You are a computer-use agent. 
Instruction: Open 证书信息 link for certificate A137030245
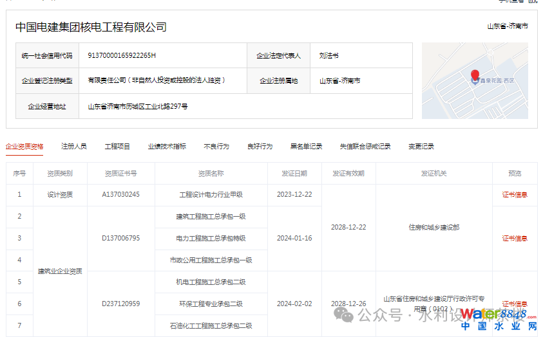point(515,195)
